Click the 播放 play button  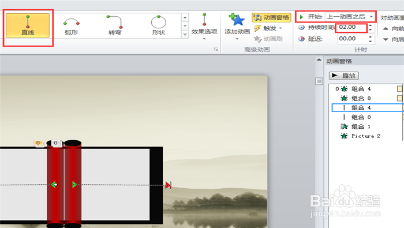point(344,76)
